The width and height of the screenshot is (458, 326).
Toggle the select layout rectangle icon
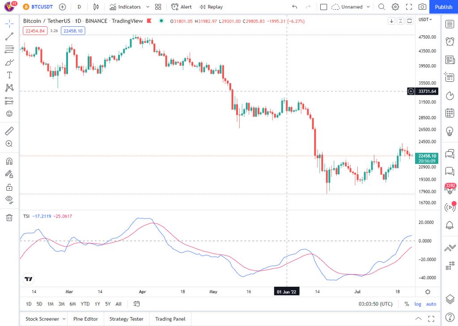point(323,7)
